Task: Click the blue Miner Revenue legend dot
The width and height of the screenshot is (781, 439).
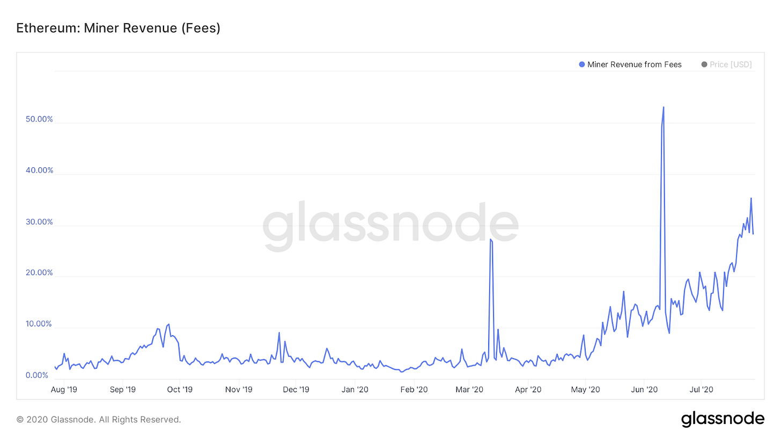Action: (x=582, y=65)
